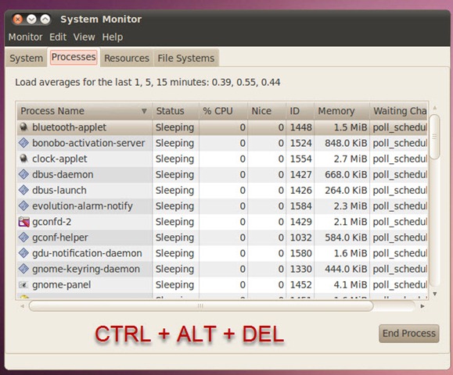Select the gnome-keyring-daemon process name
The height and width of the screenshot is (375, 453).
coord(86,269)
